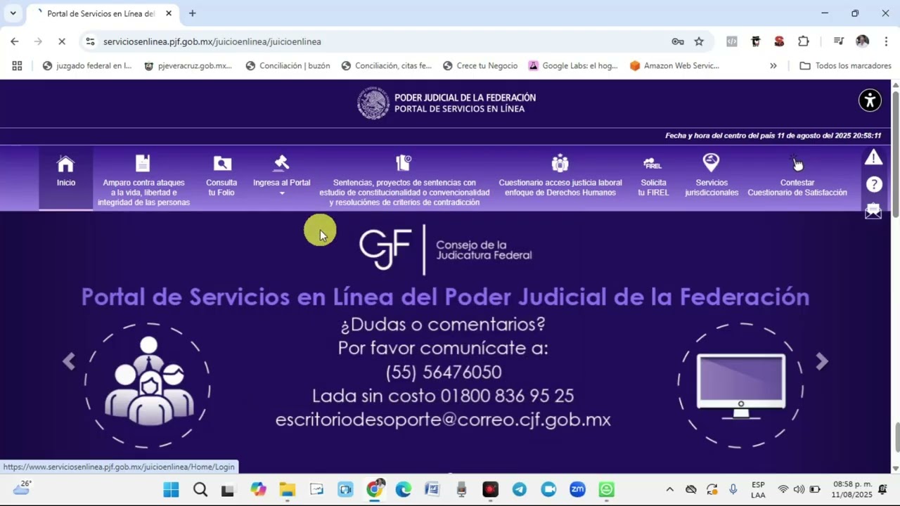Open Amparo contra ataques a la vida
900x506 pixels.
tap(143, 181)
